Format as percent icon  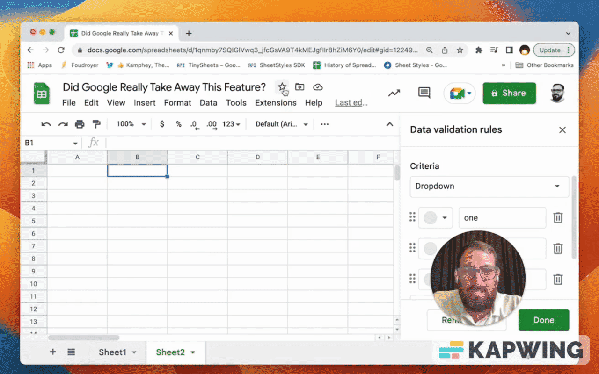pos(178,124)
